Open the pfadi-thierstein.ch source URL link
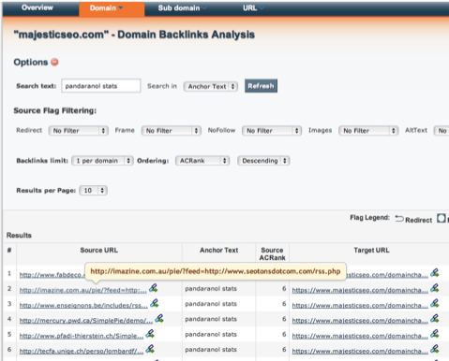Viewport: 449px width, 361px height. 82,336
